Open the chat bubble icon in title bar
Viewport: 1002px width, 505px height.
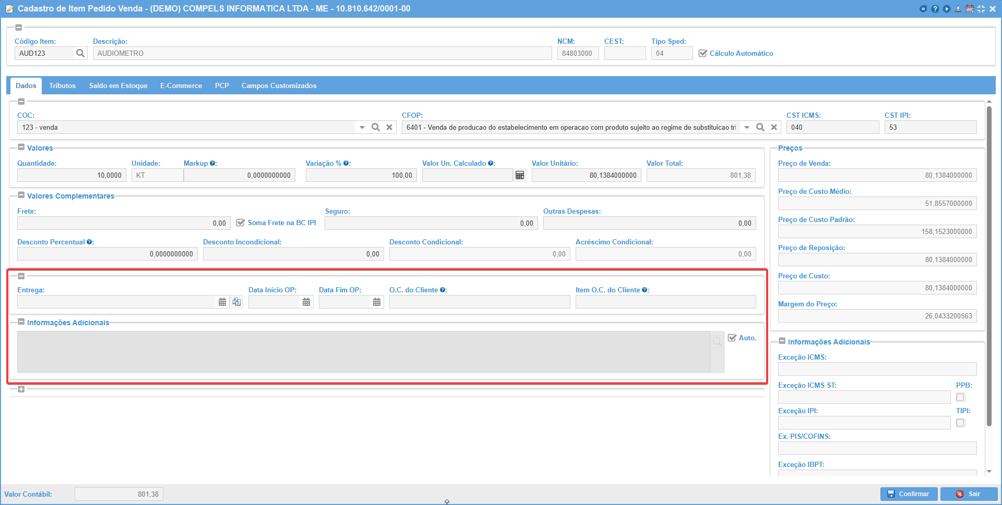point(923,9)
